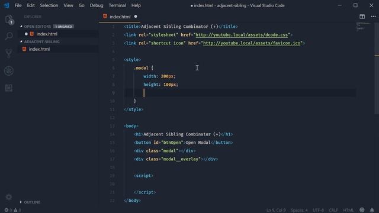Screen dimensions: 379x213
Task: Open the File menu
Action: pos(18,5)
